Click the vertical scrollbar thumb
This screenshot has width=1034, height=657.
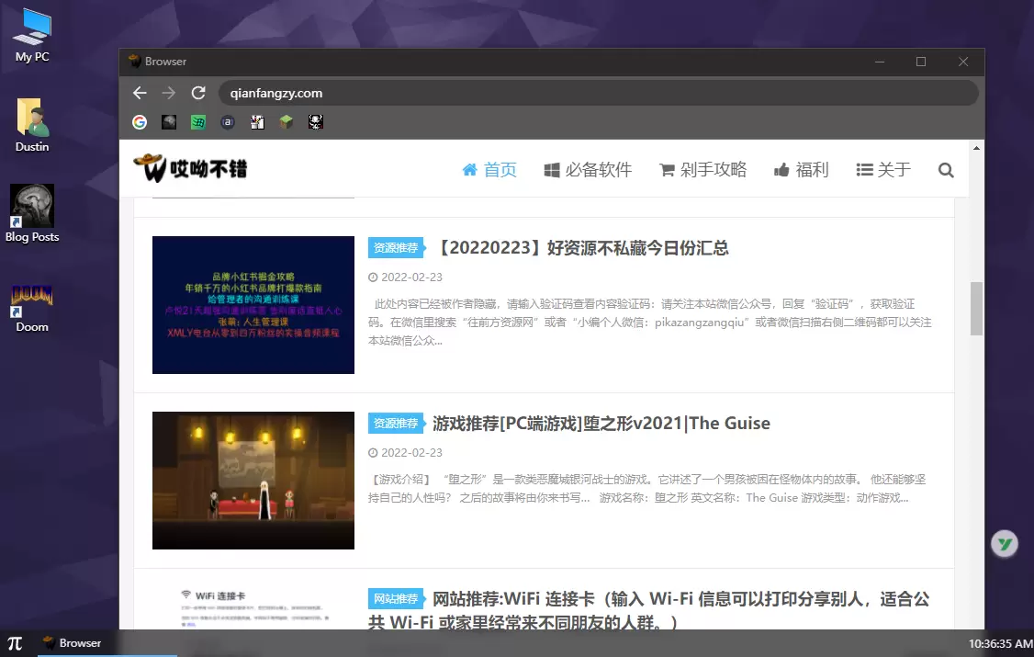(977, 309)
